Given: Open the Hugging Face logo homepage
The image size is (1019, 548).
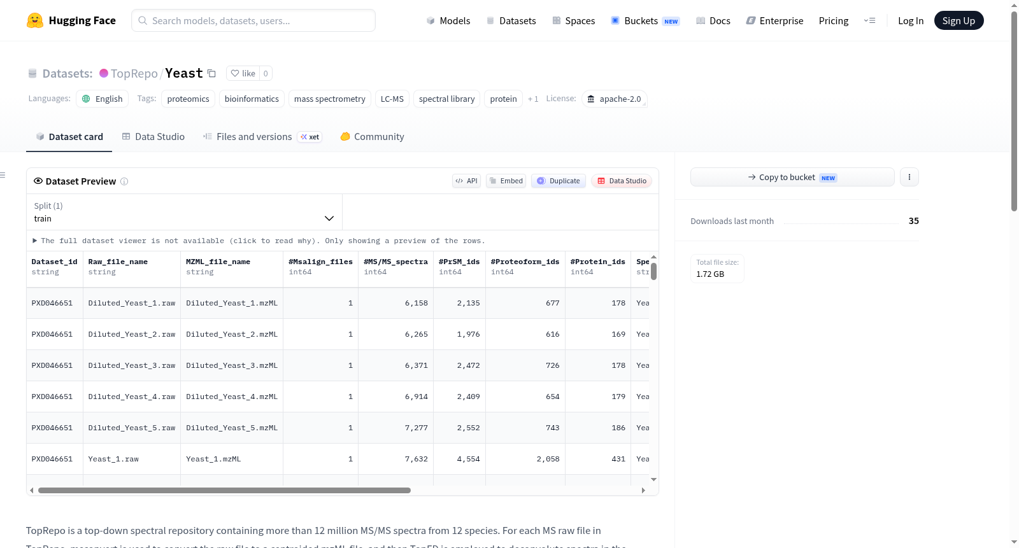Looking at the screenshot, I should click(71, 20).
